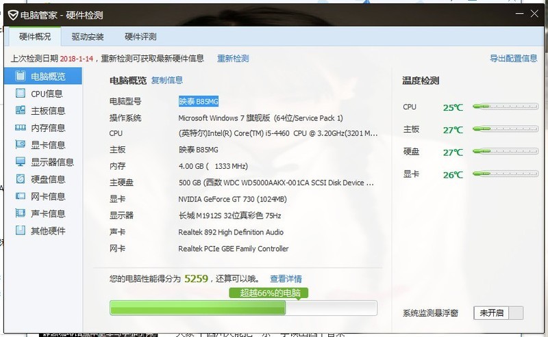Click the 电脑管家 shield logo icon

click(x=13, y=15)
